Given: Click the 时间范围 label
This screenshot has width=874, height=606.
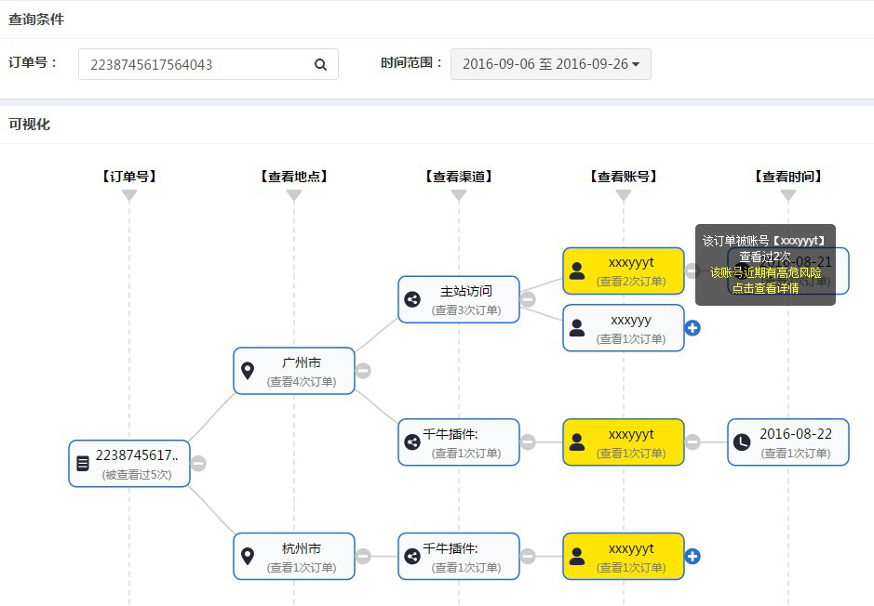Looking at the screenshot, I should pos(411,63).
